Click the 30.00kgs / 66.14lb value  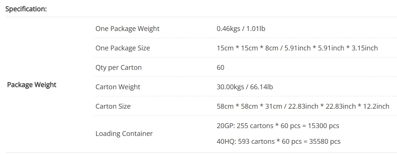245,87
